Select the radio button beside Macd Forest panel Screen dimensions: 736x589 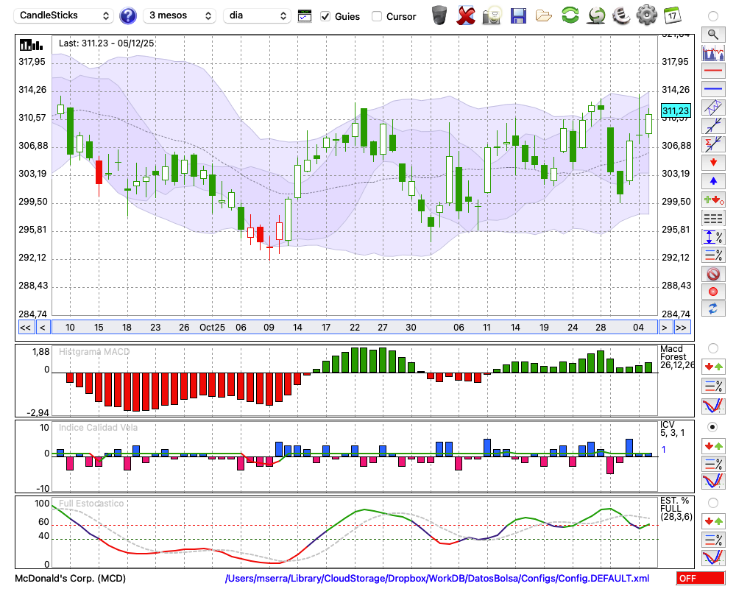712,348
